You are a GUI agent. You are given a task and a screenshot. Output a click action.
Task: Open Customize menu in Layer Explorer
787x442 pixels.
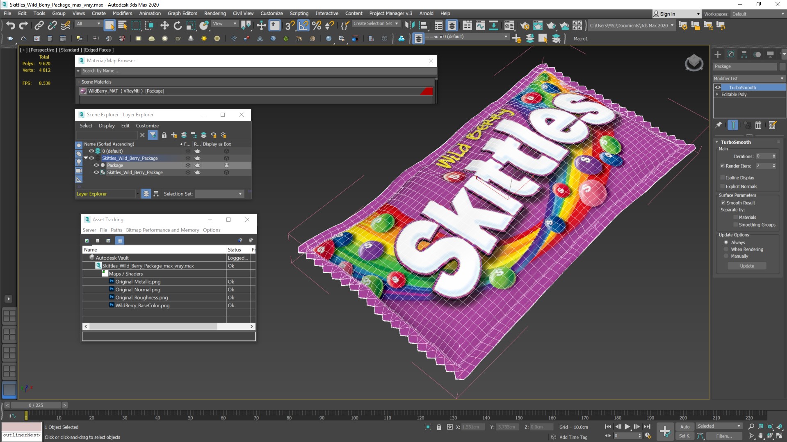click(147, 126)
